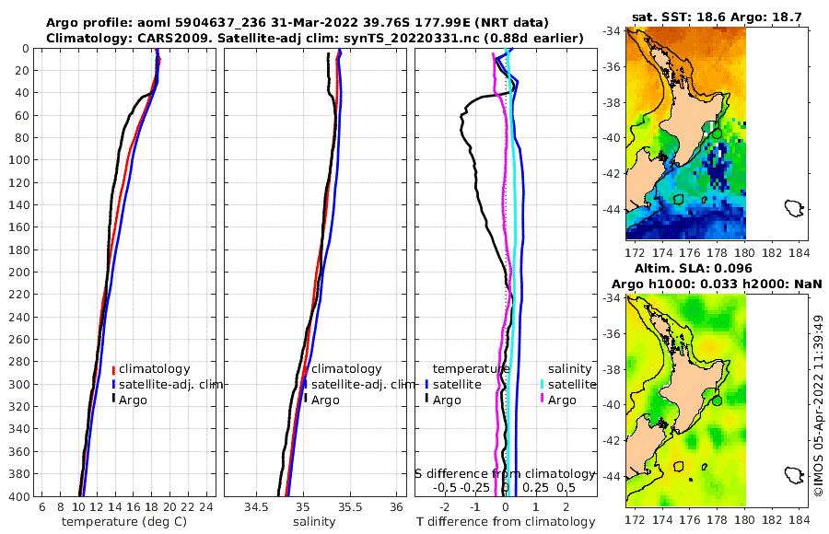Click the blue satellite-adj. clim legend marker in salinity panel
The height and width of the screenshot is (534, 829).
coord(305,384)
